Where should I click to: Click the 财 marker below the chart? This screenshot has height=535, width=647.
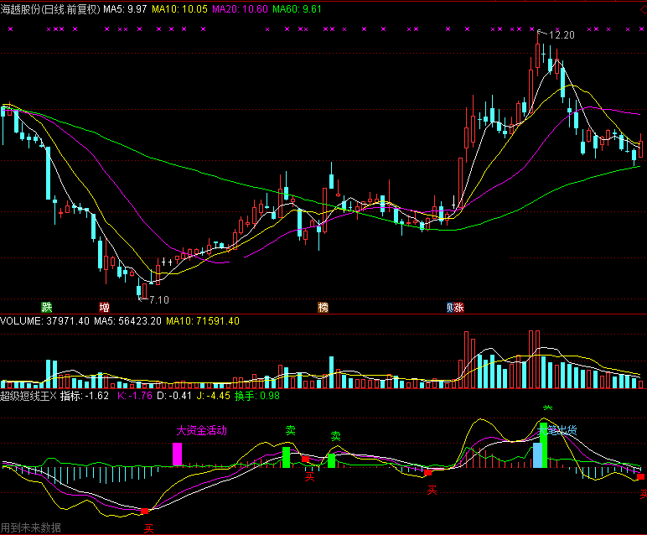coord(450,307)
